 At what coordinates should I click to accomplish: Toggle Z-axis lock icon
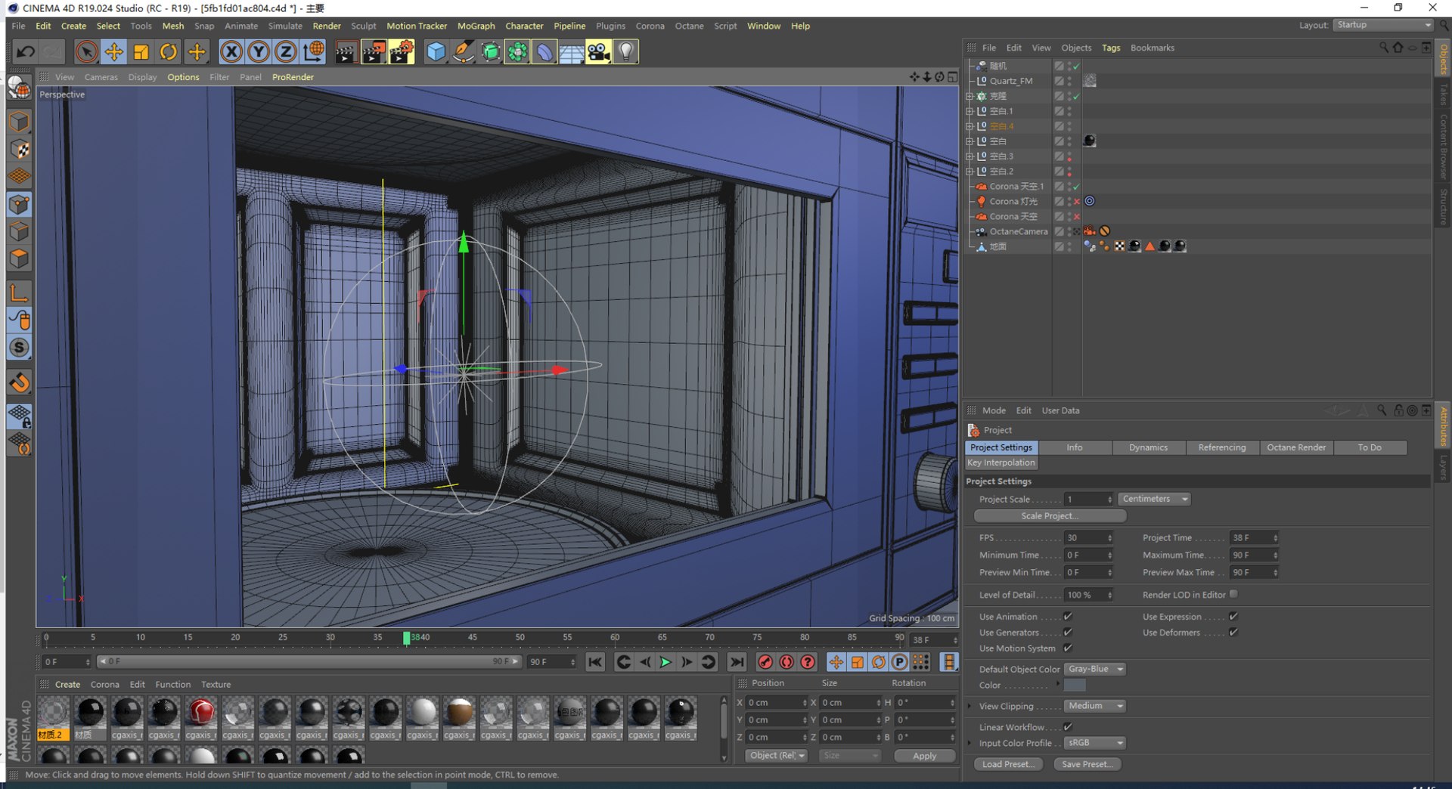[286, 52]
